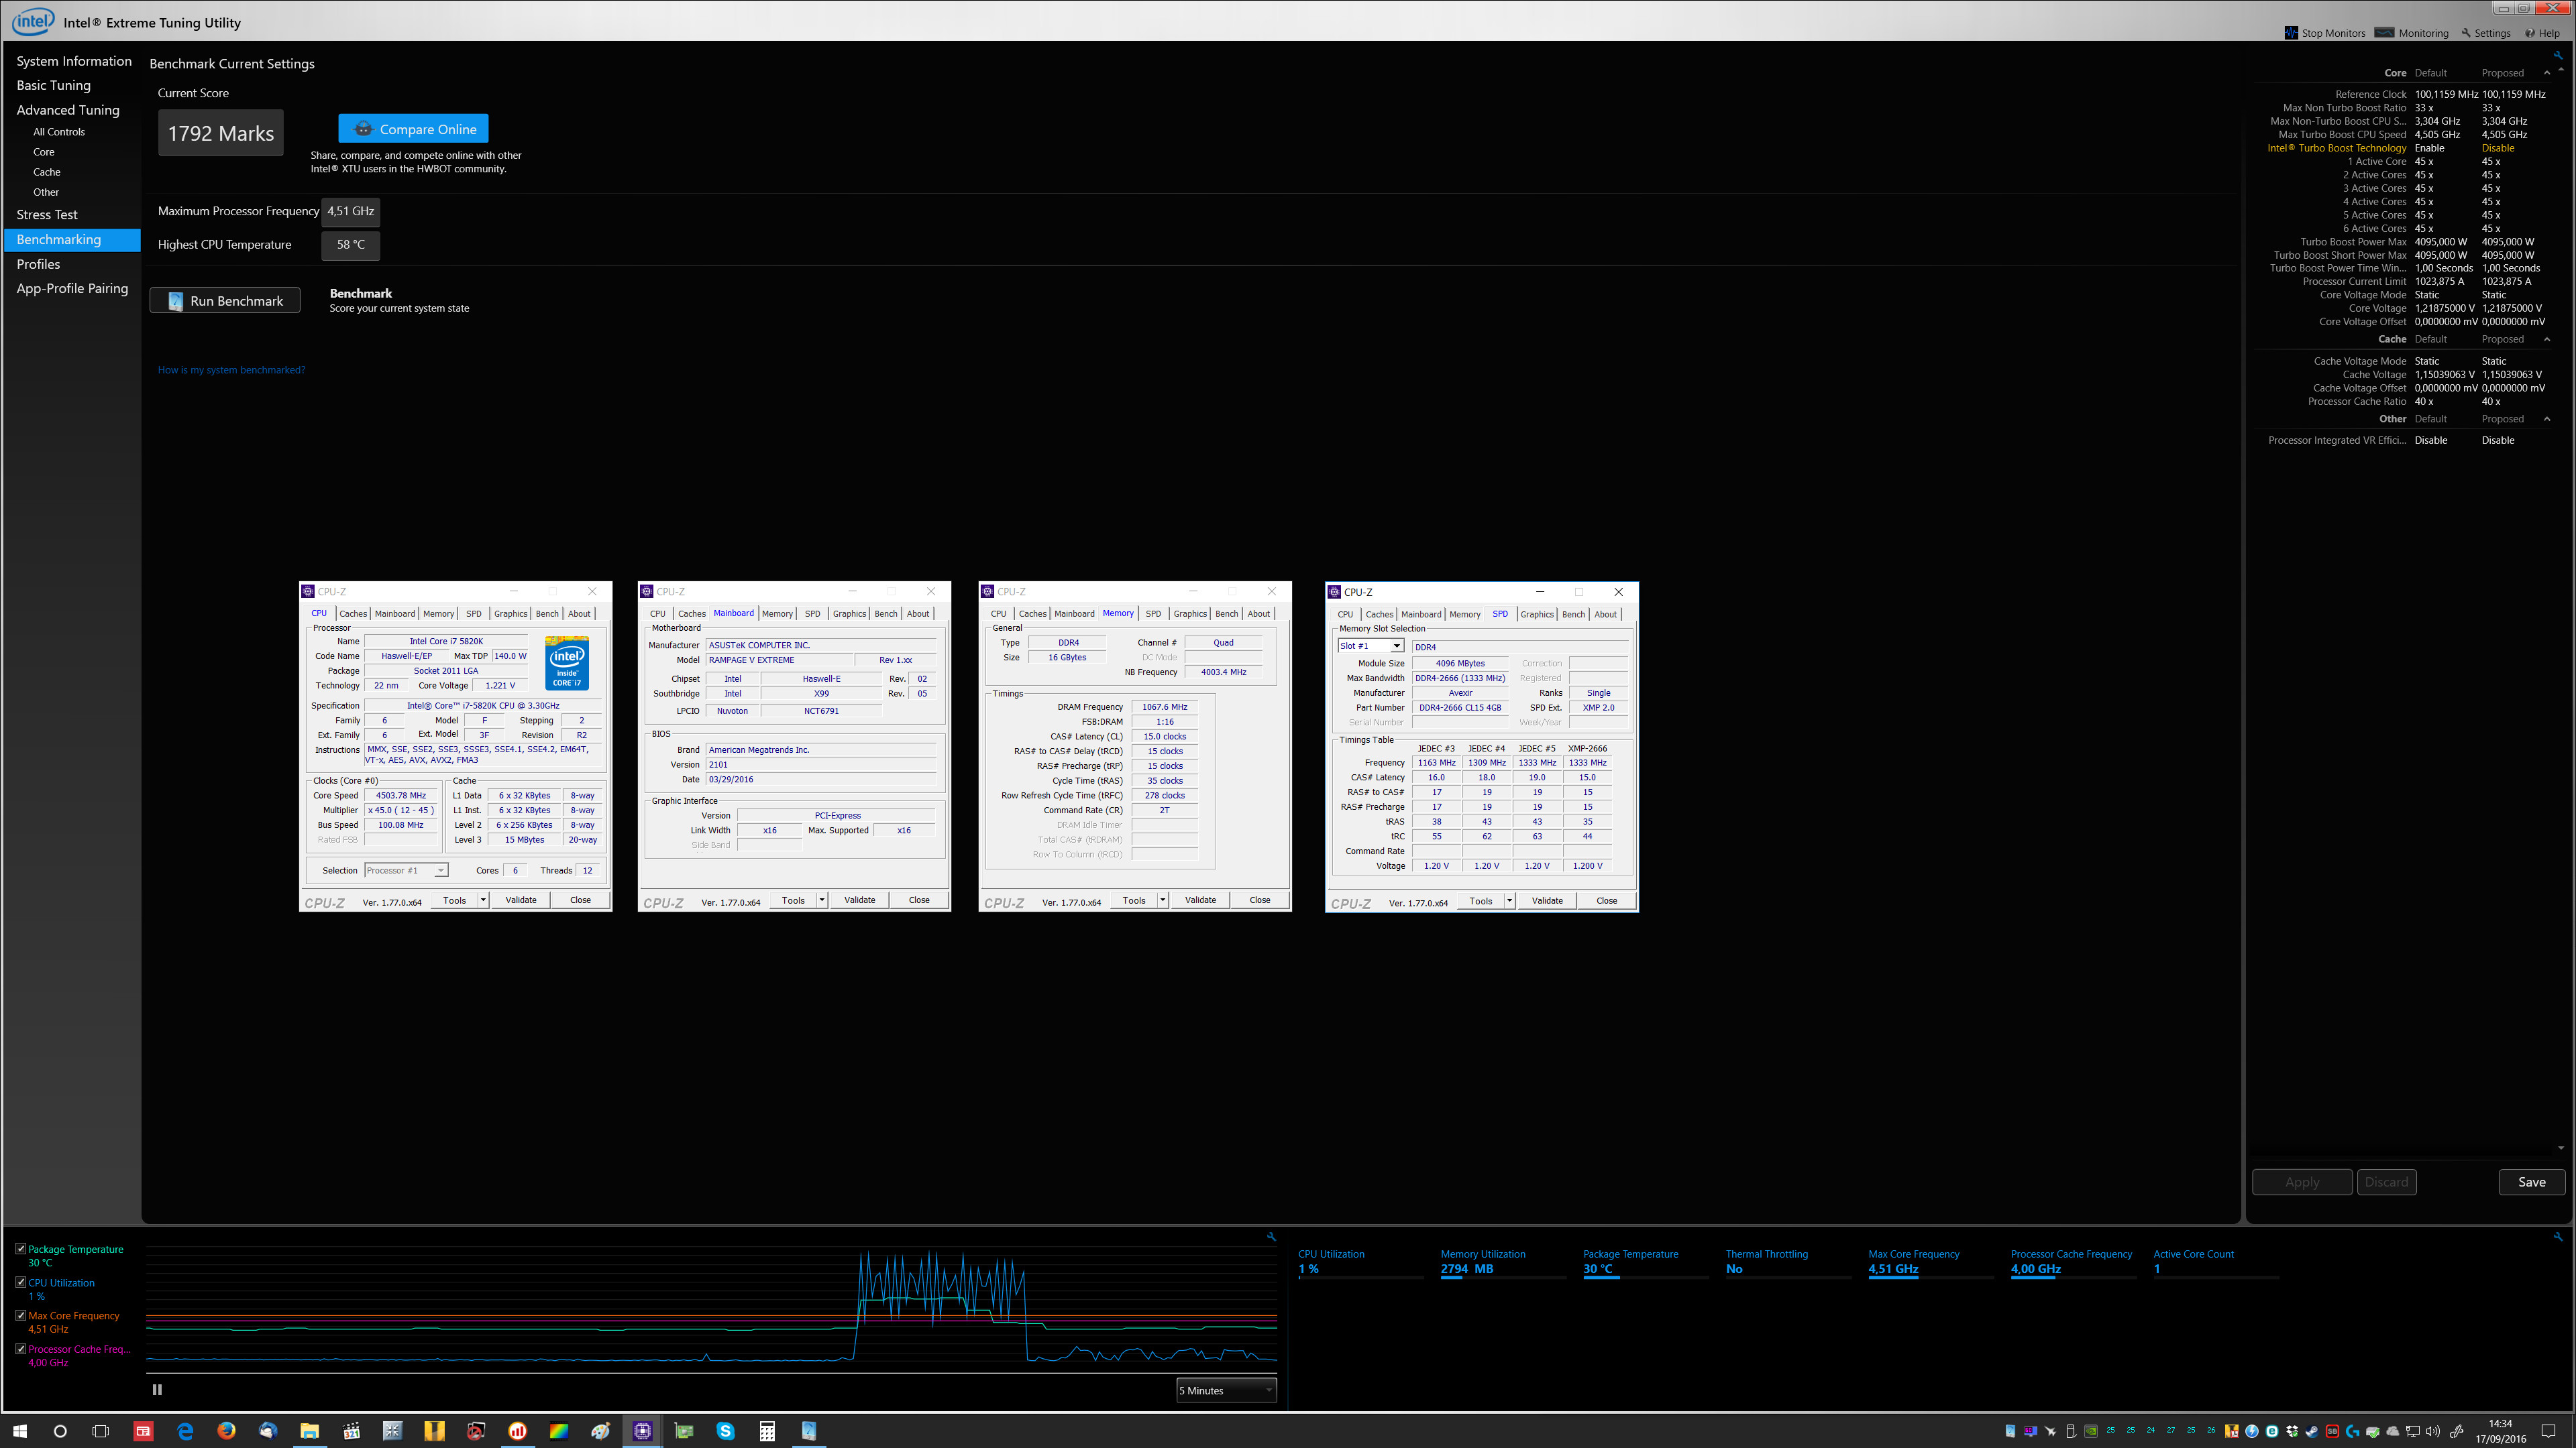Viewport: 2576px width, 1448px height.
Task: Open the Action Center notifications icon
Action: tap(2549, 1431)
